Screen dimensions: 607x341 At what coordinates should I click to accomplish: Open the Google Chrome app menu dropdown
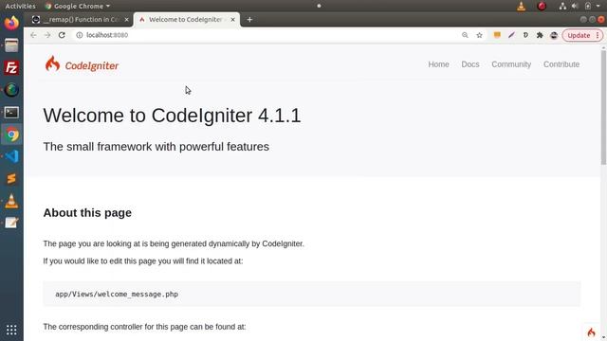tap(78, 6)
